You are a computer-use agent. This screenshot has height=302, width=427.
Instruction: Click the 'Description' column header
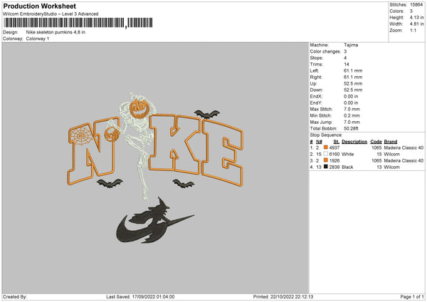pyautogui.click(x=354, y=142)
